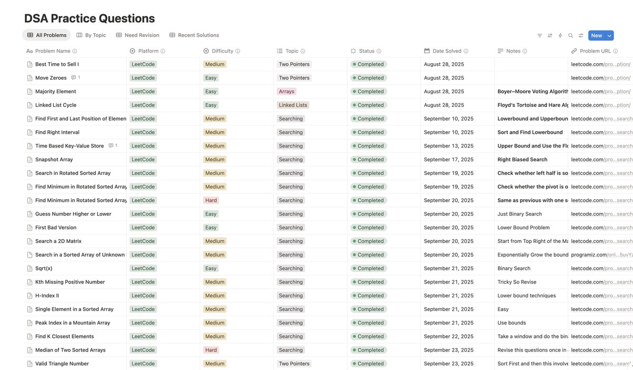Open leetcode.com link in Best Time to Sell I row
This screenshot has height=370, width=633.
tap(601, 64)
